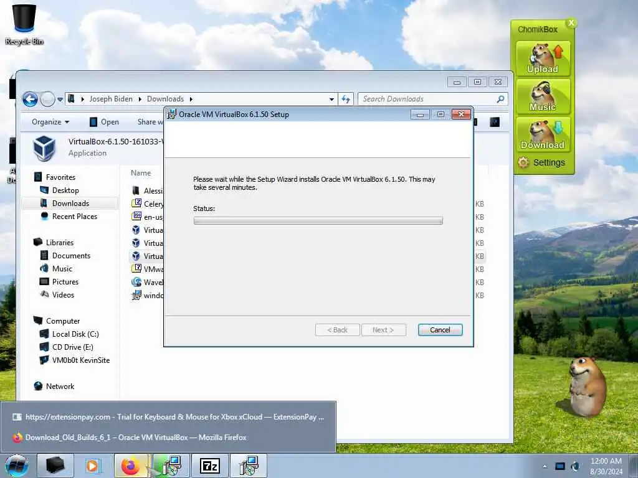
Task: Open 7-Zip from taskbar
Action: click(210, 466)
